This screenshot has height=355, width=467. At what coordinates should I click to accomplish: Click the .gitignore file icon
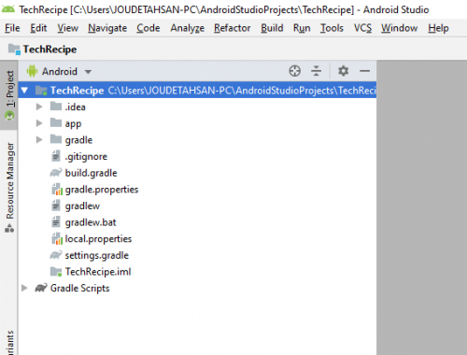56,156
